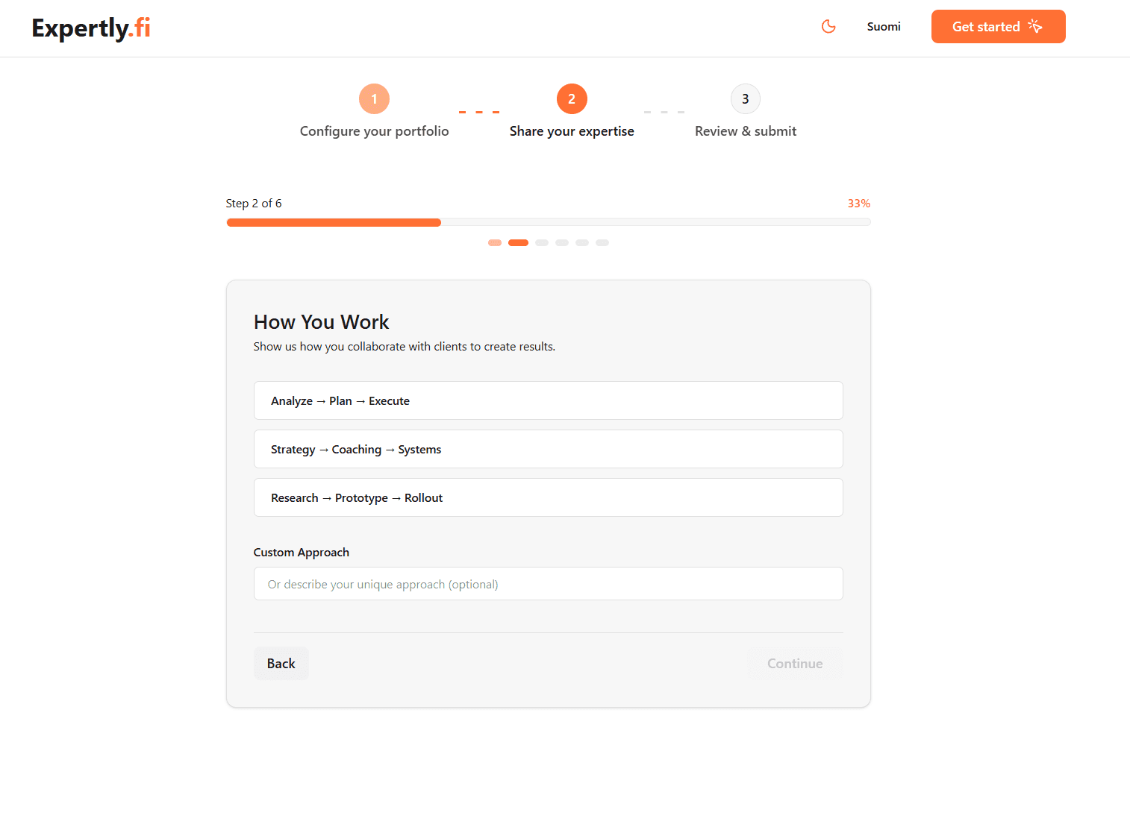The image size is (1130, 833).
Task: Jump to the last pagination dot
Action: pyautogui.click(x=602, y=242)
